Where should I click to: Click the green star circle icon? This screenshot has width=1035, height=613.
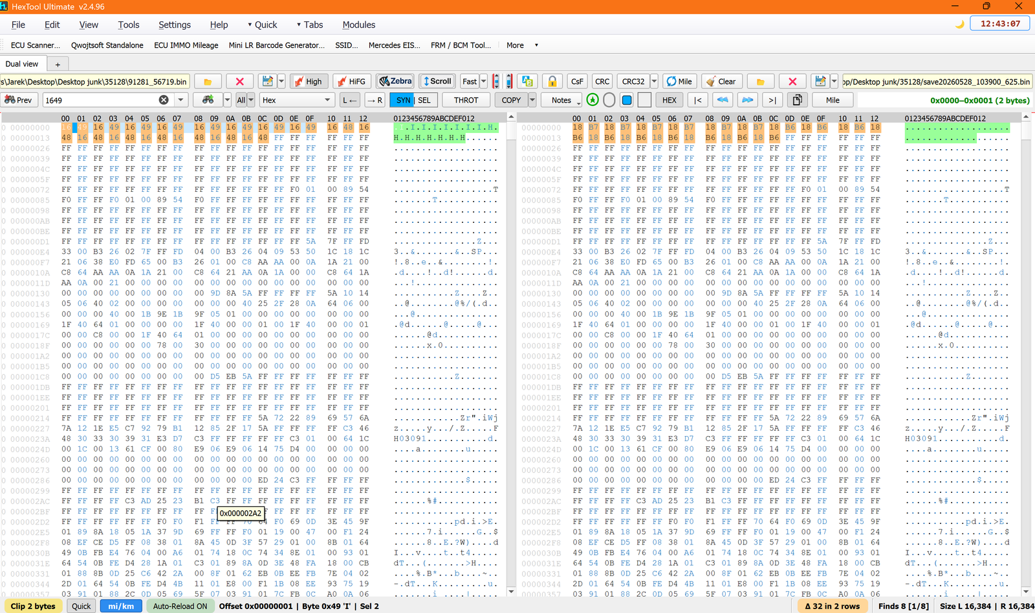pos(593,100)
